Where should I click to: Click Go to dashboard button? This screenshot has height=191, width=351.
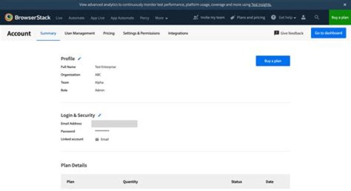click(329, 33)
